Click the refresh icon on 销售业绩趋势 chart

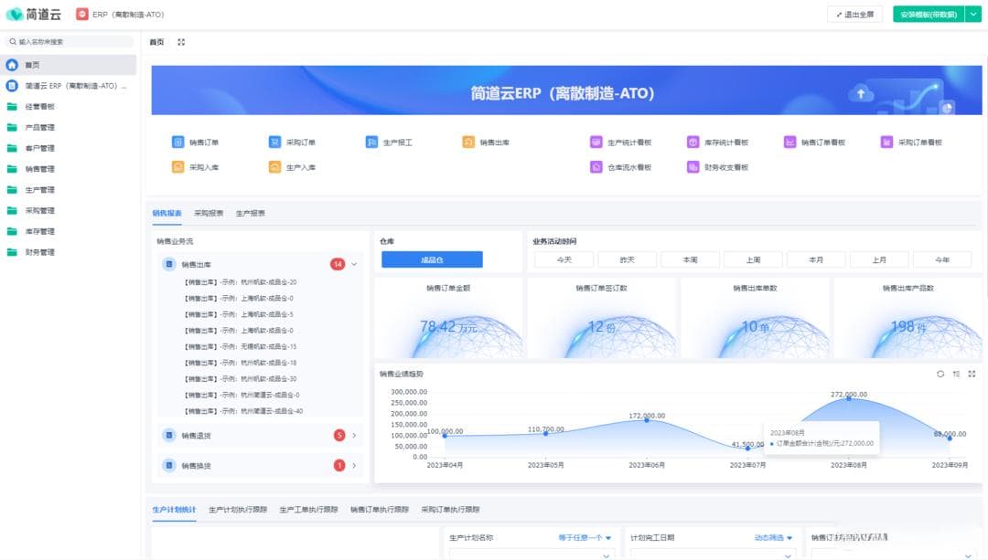[940, 374]
